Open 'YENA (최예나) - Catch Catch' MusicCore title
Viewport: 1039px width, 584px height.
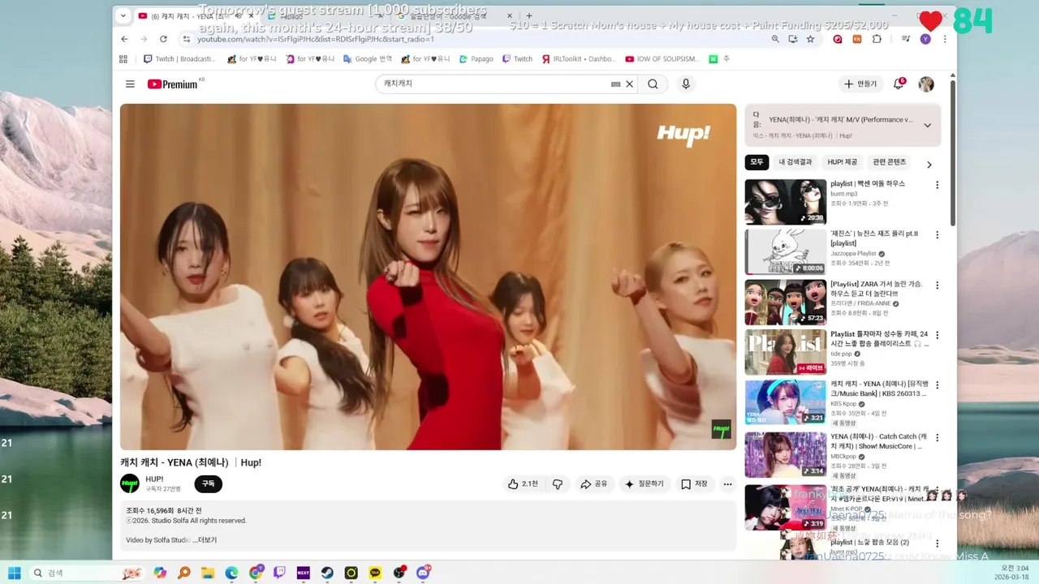click(x=878, y=441)
